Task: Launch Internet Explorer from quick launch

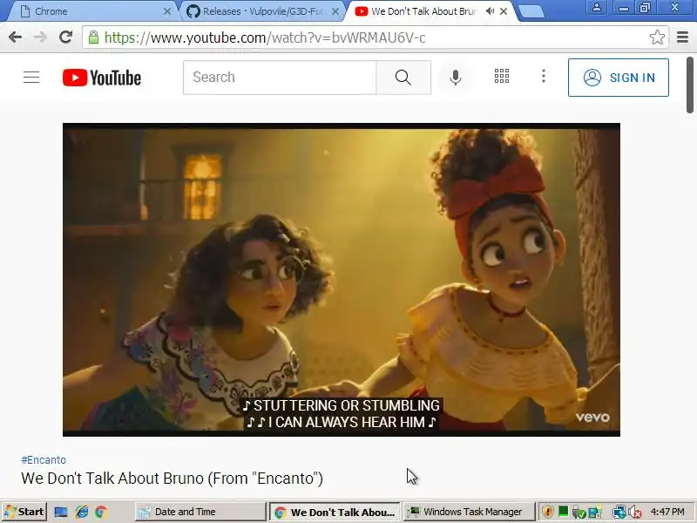Action: click(x=81, y=513)
